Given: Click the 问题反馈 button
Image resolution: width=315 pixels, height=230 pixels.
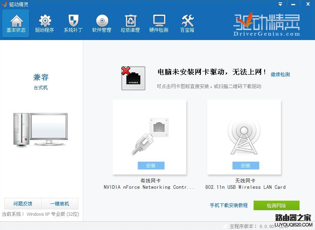Looking at the screenshot, I should [x=23, y=204].
